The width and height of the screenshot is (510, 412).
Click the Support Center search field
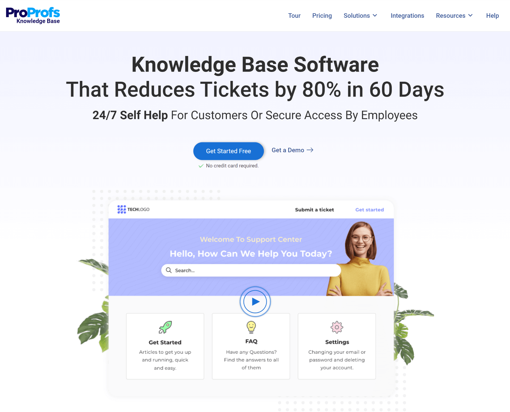(251, 270)
